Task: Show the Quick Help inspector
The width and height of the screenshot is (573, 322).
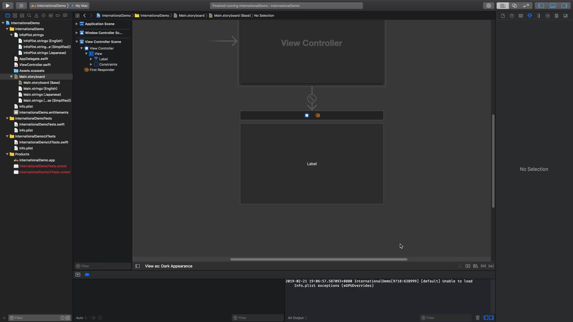Action: tap(512, 16)
